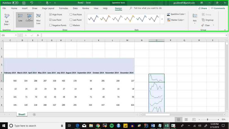Image resolution: width=229 pixels, height=129 pixels.
Task: Open the Axis options
Action: click(x=195, y=19)
